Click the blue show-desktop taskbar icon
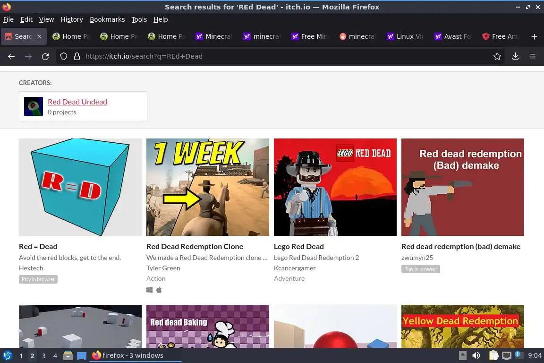This screenshot has width=544, height=363. (82, 356)
